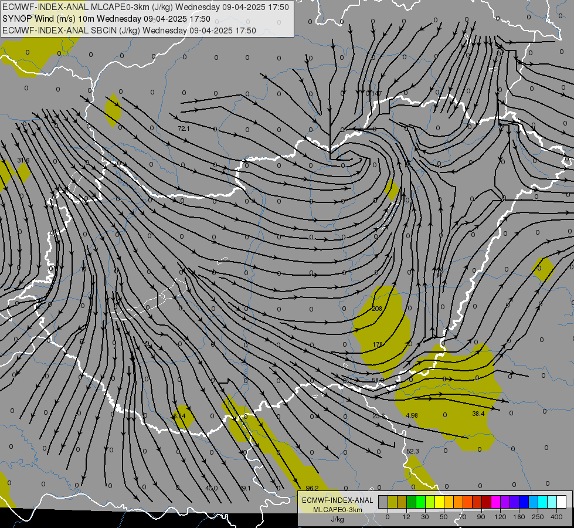This screenshot has height=528, width=574.
Task: Click the MLCAPE0-3km legend title
Action: pos(337,510)
